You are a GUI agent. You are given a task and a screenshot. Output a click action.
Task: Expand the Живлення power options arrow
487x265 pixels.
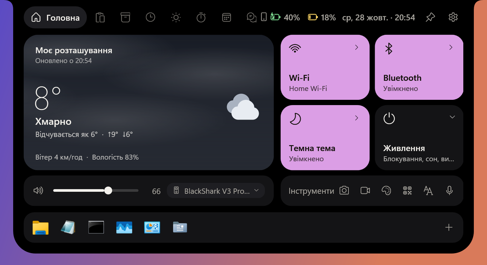pyautogui.click(x=452, y=117)
